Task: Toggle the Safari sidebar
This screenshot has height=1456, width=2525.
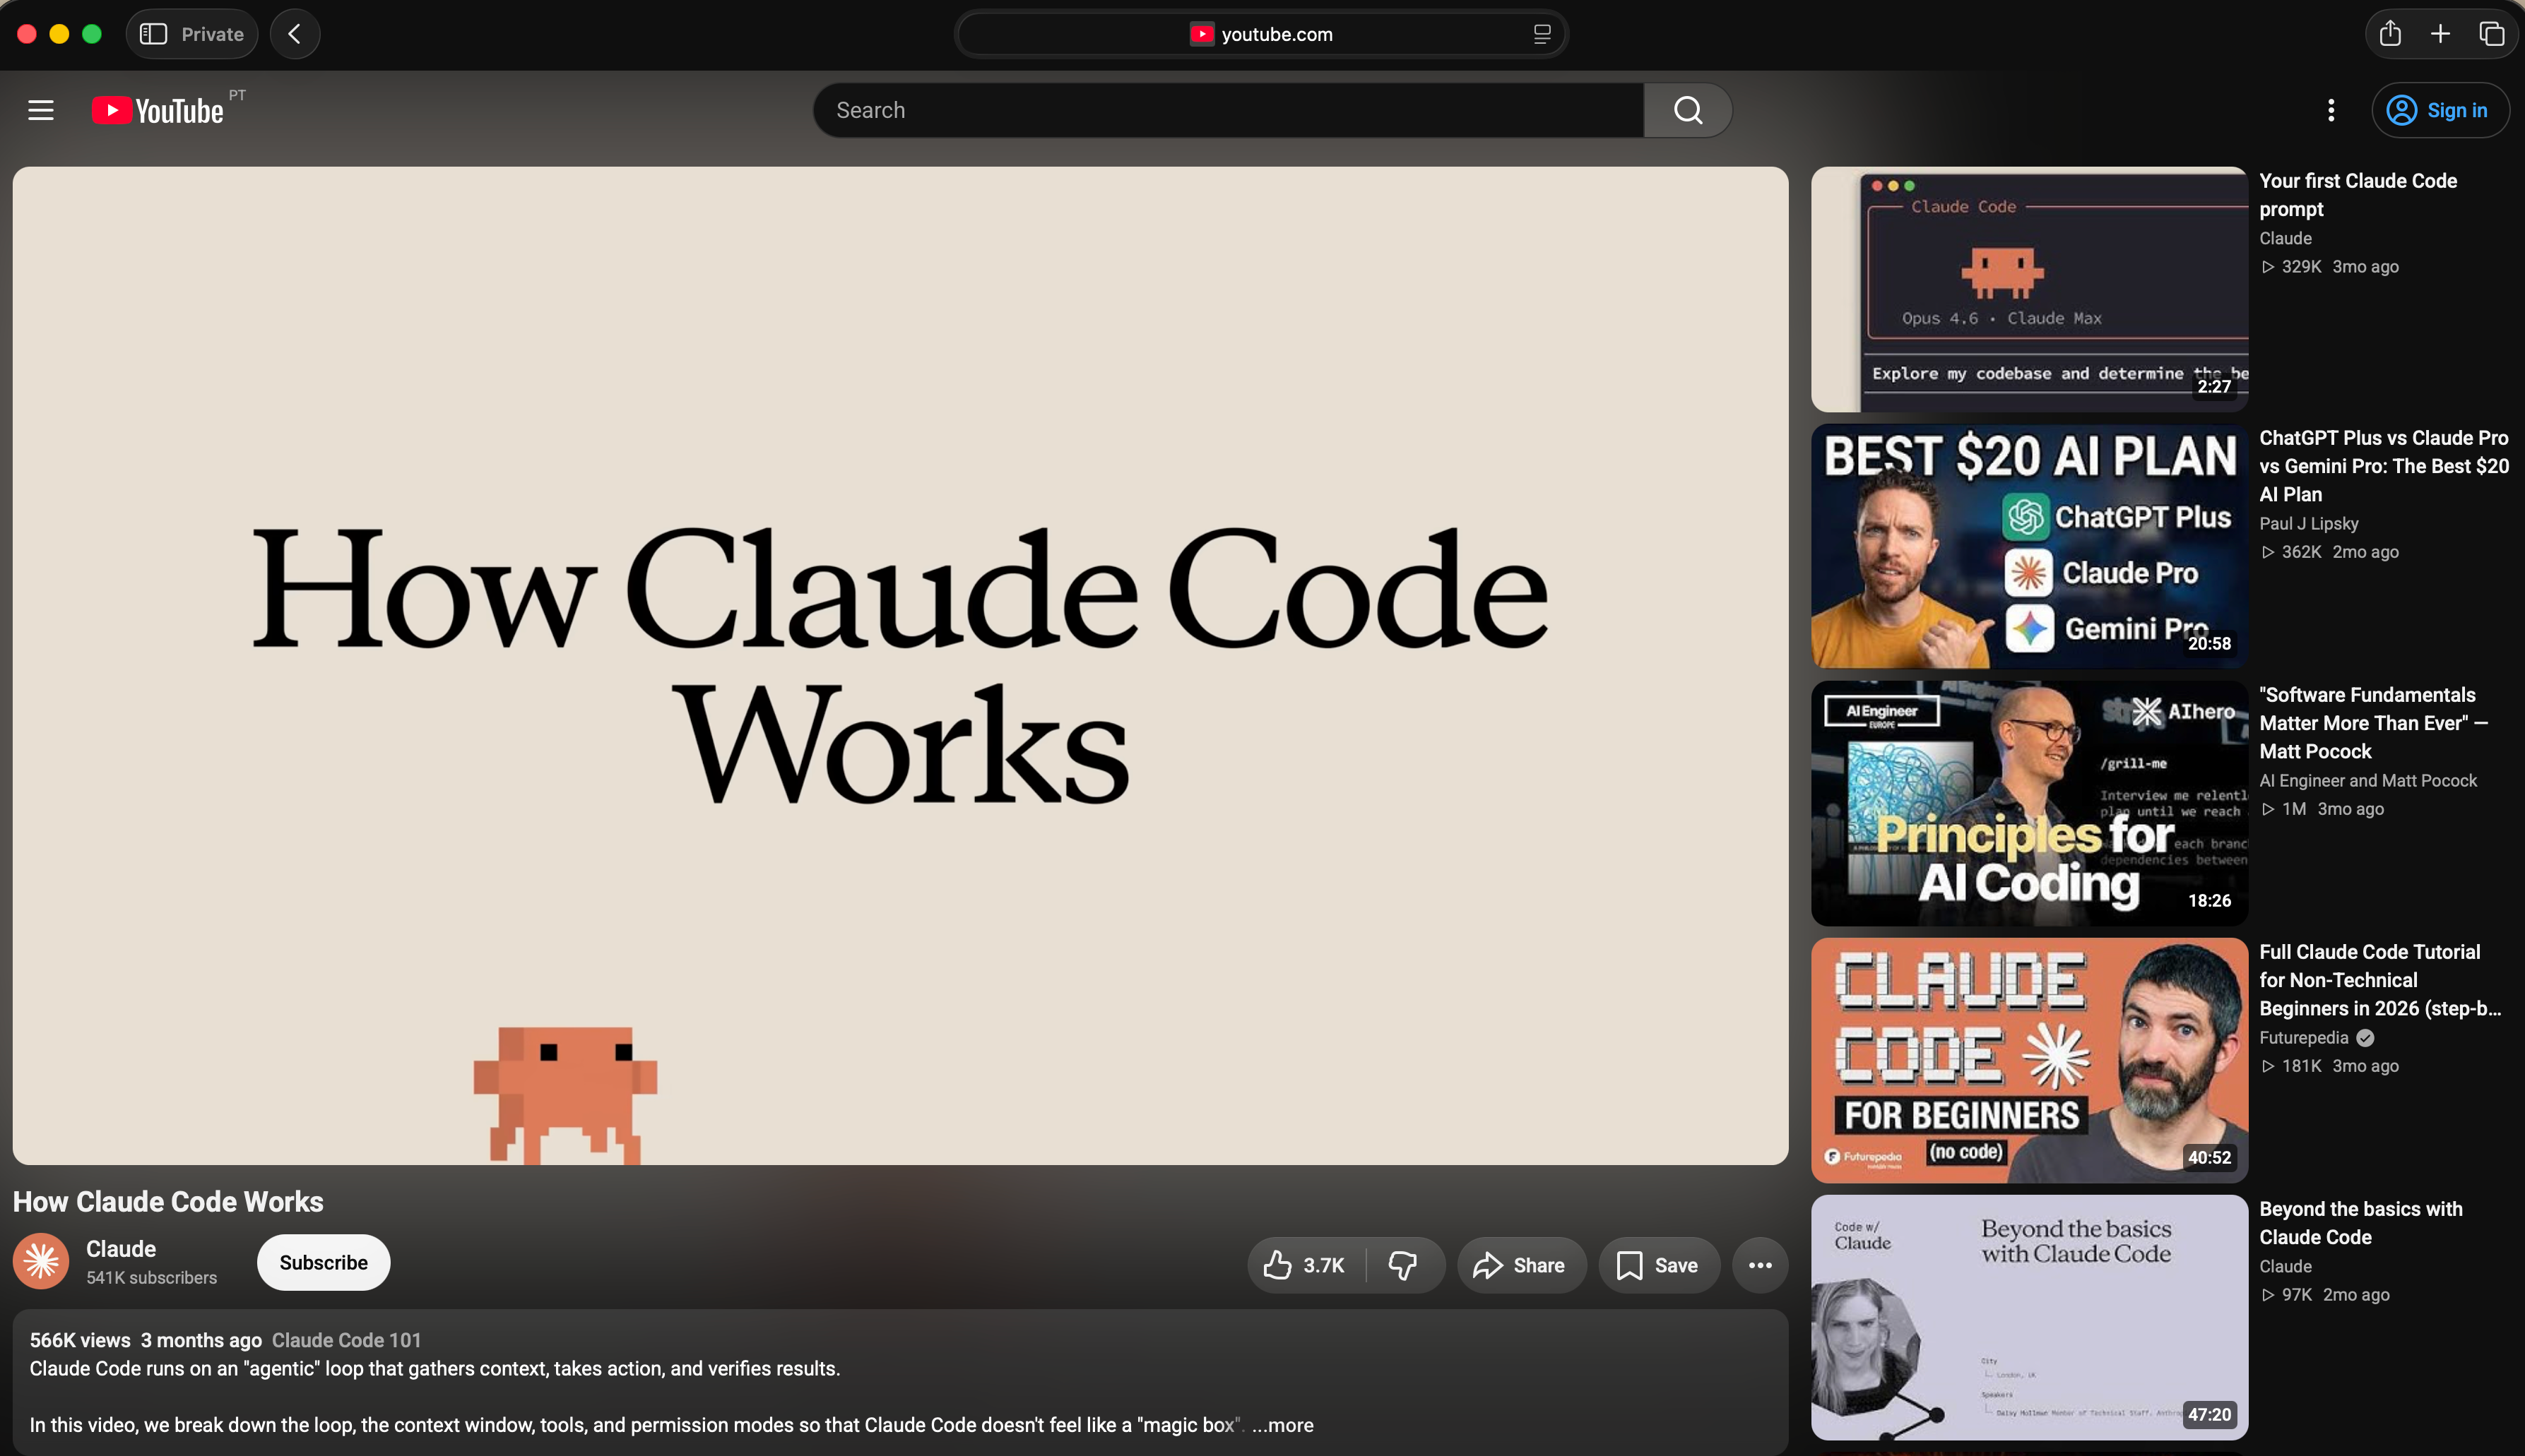Action: click(x=153, y=34)
